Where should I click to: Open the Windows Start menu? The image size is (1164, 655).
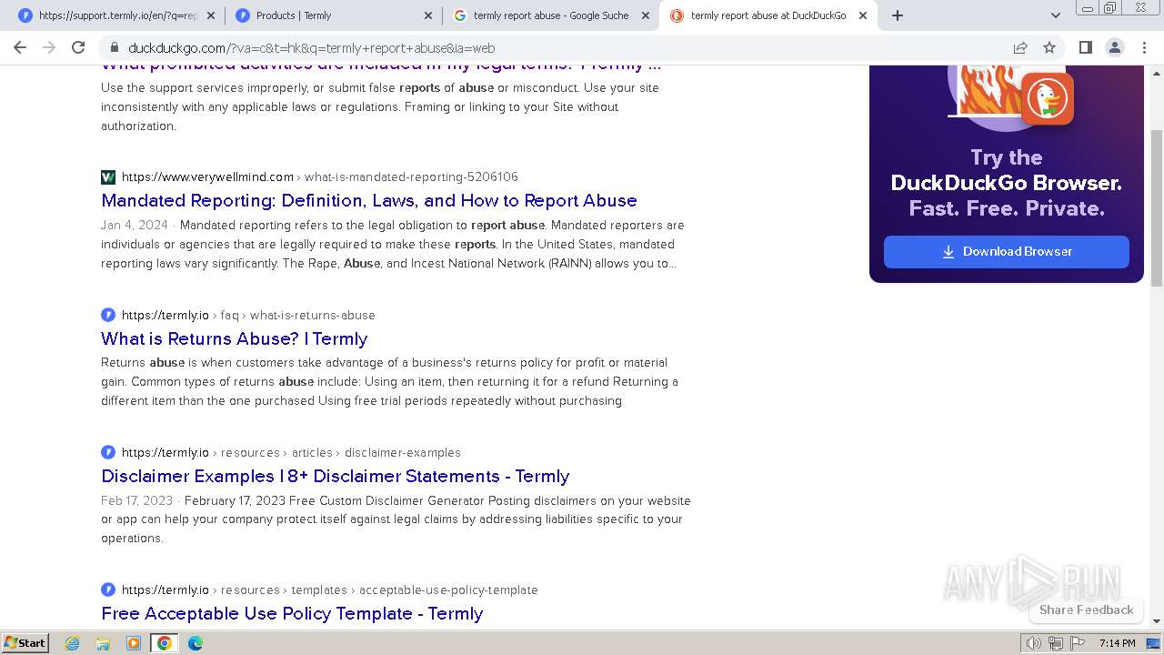[x=25, y=642]
